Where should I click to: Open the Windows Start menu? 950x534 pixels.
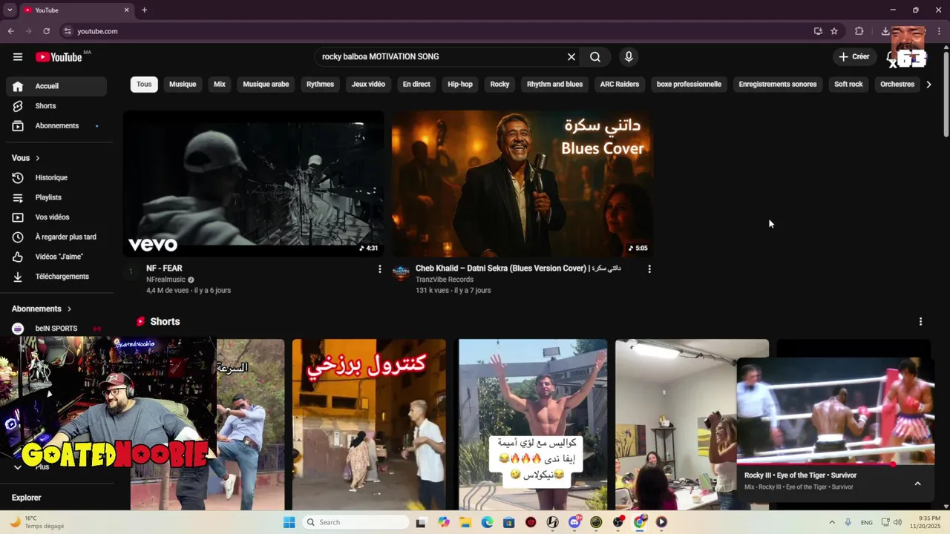click(x=289, y=522)
